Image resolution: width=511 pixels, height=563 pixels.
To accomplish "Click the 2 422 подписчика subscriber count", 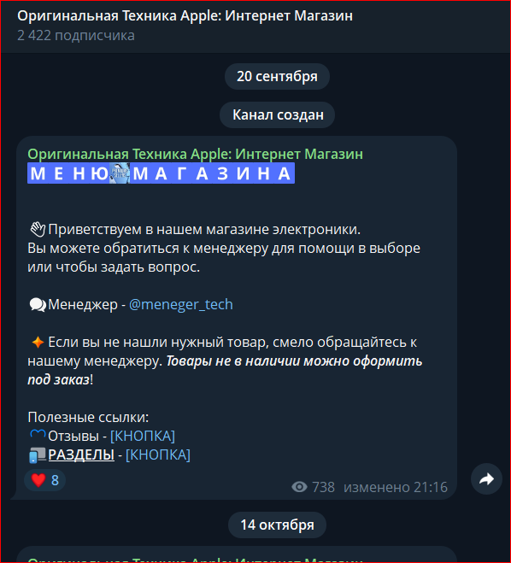I will [76, 36].
